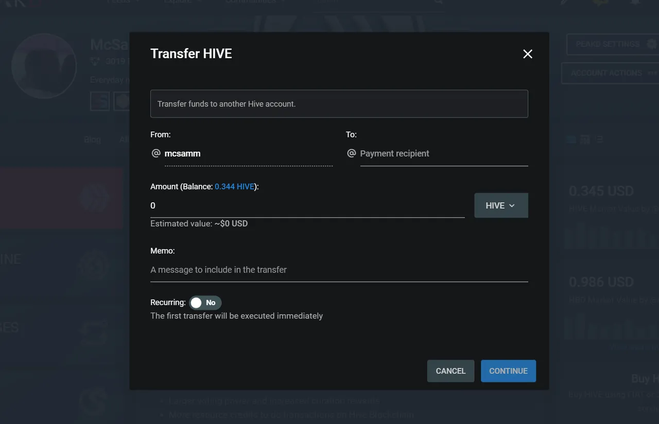Image resolution: width=659 pixels, height=424 pixels.
Task: Click the Blog tab behind the dialog
Action: click(92, 139)
